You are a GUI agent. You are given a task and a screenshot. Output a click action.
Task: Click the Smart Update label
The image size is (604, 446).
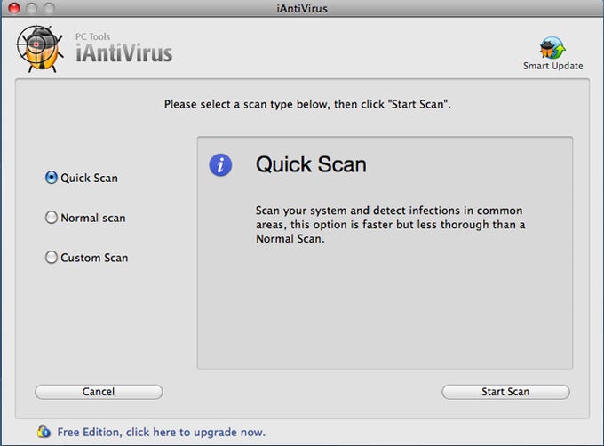[552, 66]
